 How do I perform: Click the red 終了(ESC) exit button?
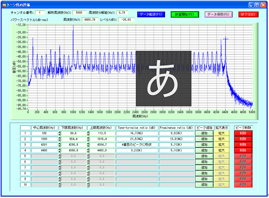click(248, 15)
